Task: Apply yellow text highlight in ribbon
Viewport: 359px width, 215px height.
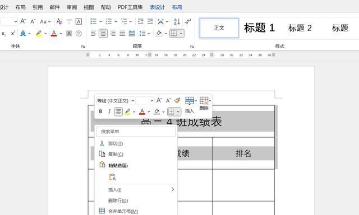Action: pos(39,34)
